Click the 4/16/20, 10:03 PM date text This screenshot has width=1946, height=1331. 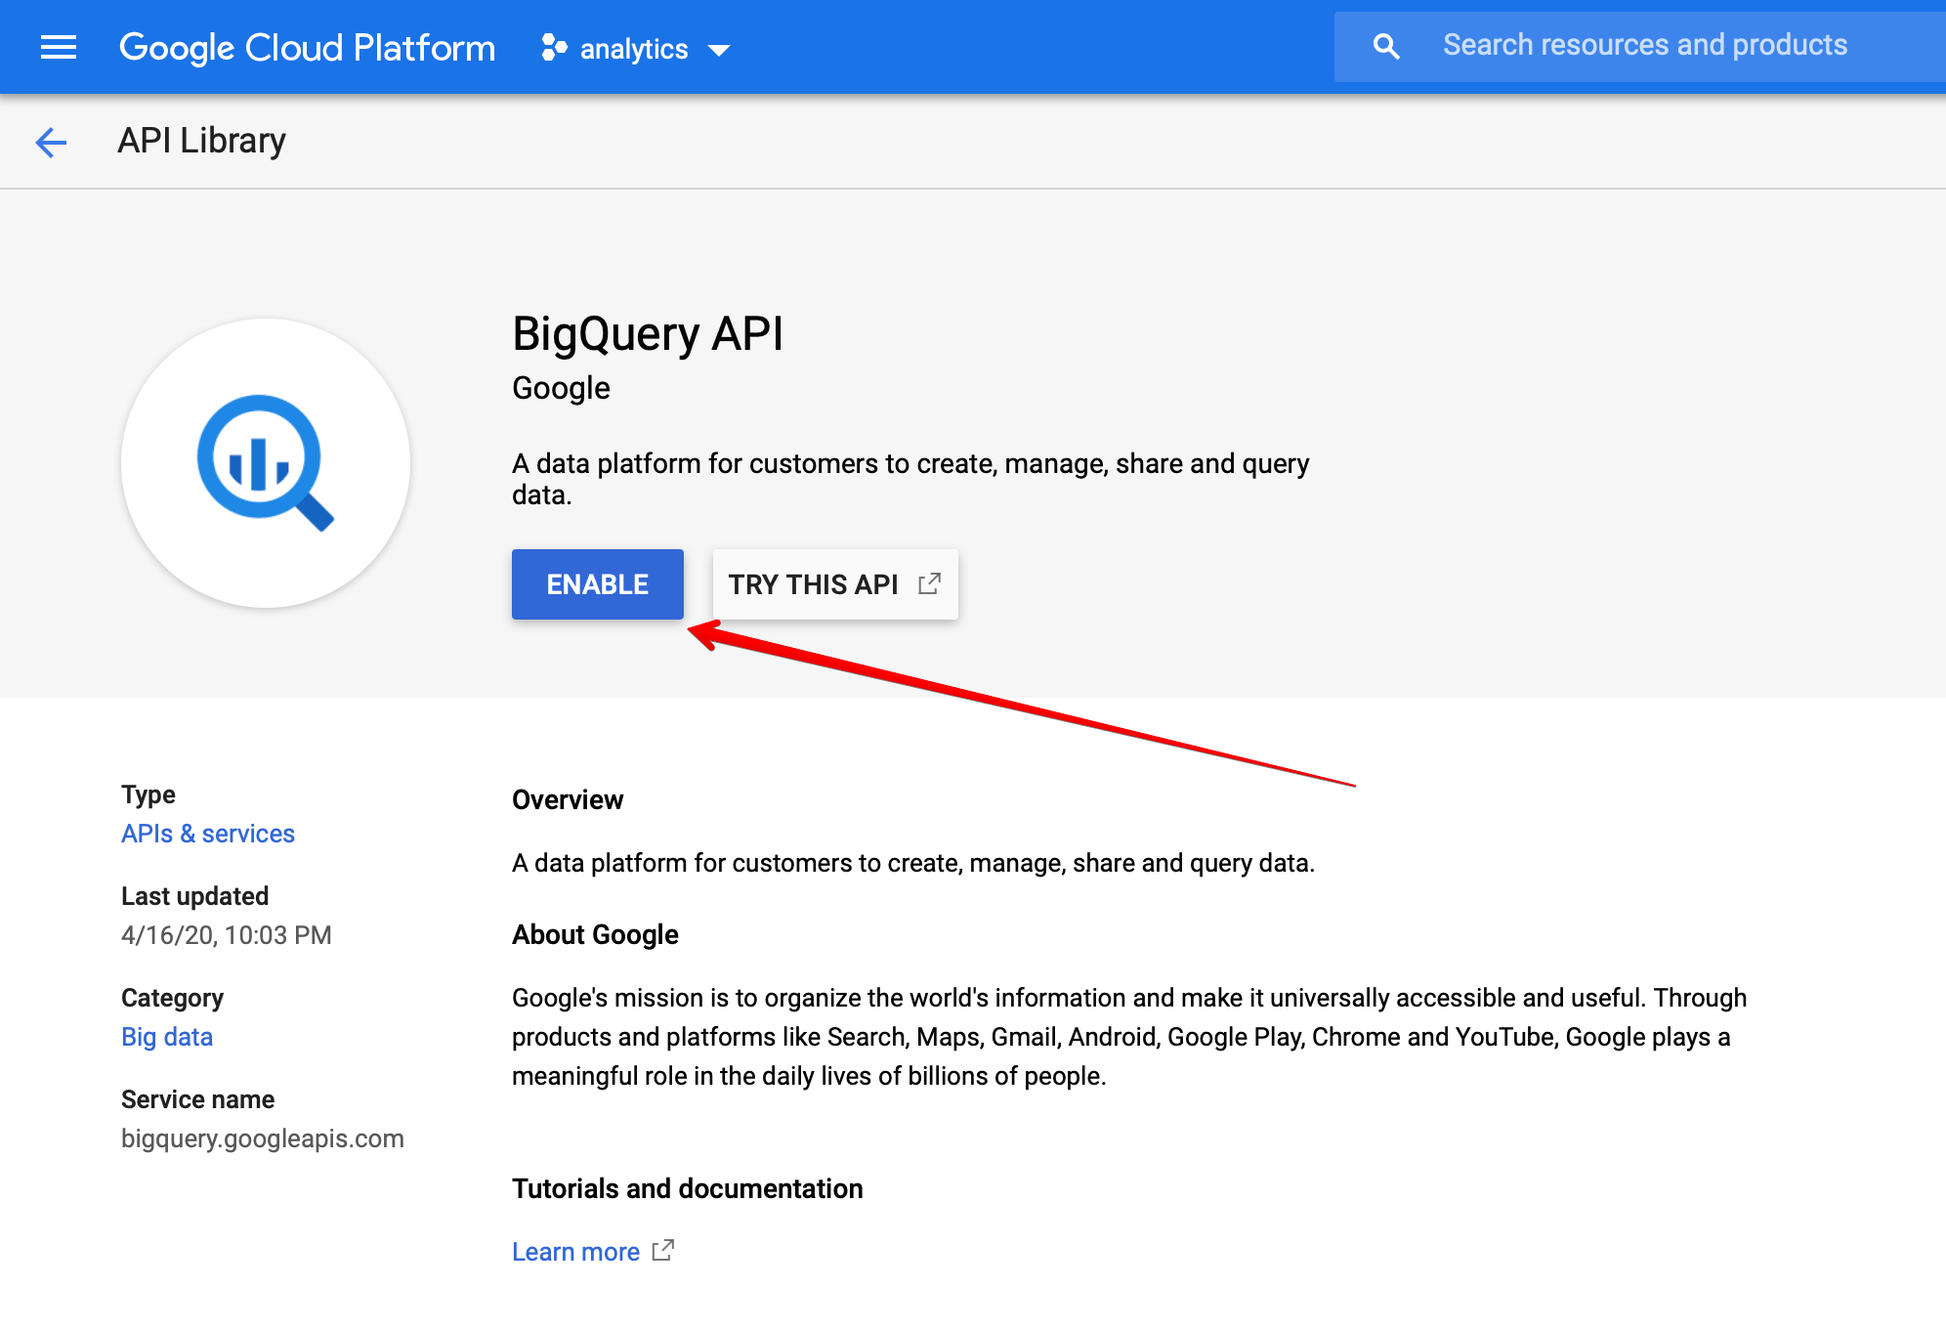click(x=227, y=935)
